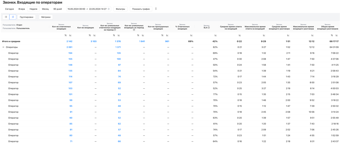Open SLA help question mark icon
Screen dimensions: 340x144
209,28
